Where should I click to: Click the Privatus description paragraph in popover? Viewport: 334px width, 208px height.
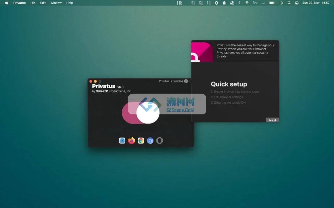245,51
